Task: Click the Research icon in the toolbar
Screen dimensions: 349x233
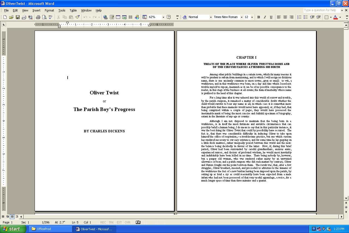Action: (30, 17)
